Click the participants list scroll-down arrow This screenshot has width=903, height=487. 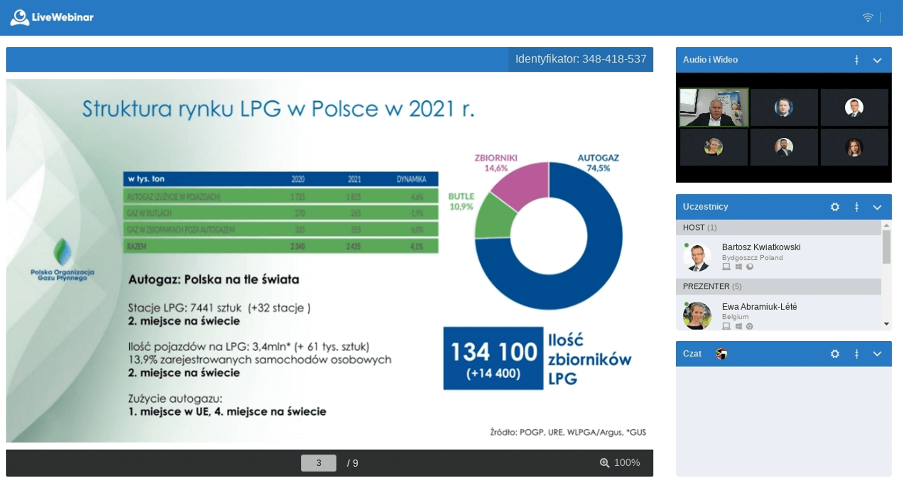click(x=886, y=324)
